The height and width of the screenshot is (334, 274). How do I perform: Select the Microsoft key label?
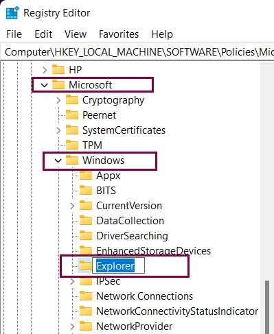[x=90, y=85]
